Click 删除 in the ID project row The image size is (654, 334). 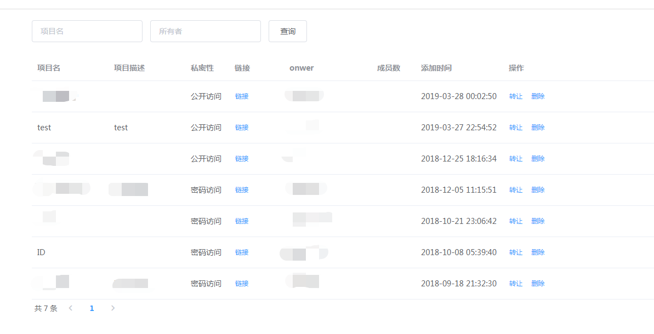(537, 252)
